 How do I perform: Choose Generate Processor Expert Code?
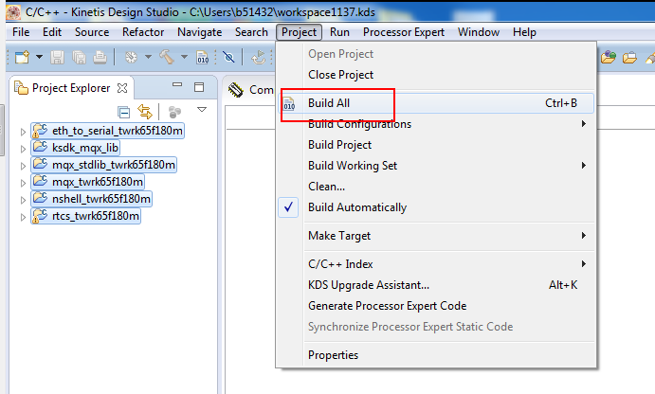(x=436, y=306)
